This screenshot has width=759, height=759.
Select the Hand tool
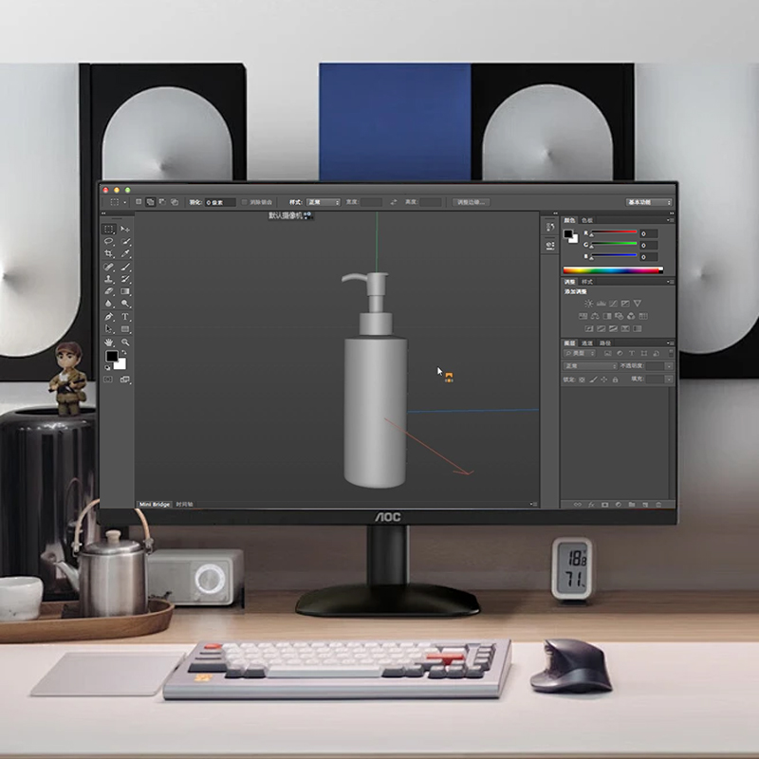coord(109,342)
